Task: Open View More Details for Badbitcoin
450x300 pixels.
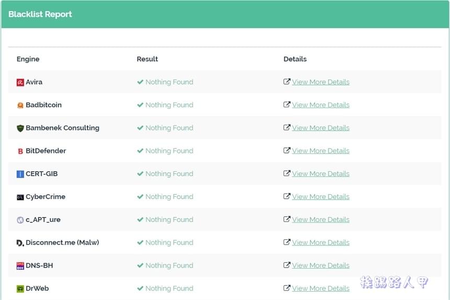Action: [x=321, y=105]
